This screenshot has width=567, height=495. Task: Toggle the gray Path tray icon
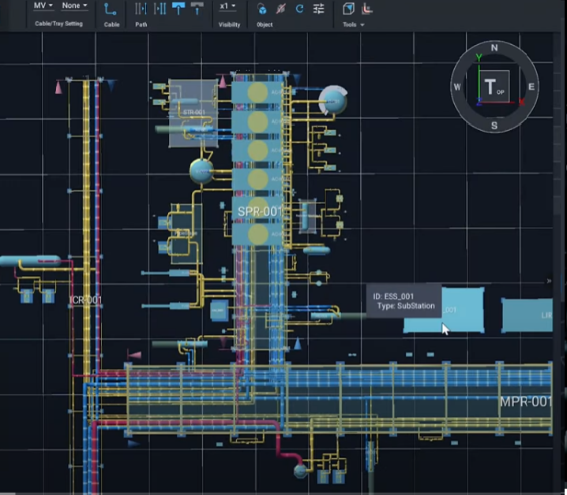click(x=197, y=9)
